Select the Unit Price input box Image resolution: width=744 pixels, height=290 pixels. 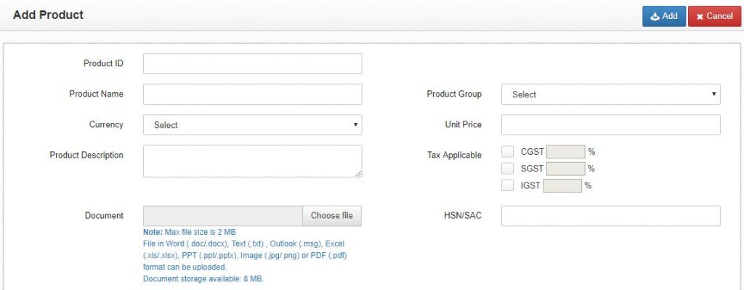coord(610,125)
